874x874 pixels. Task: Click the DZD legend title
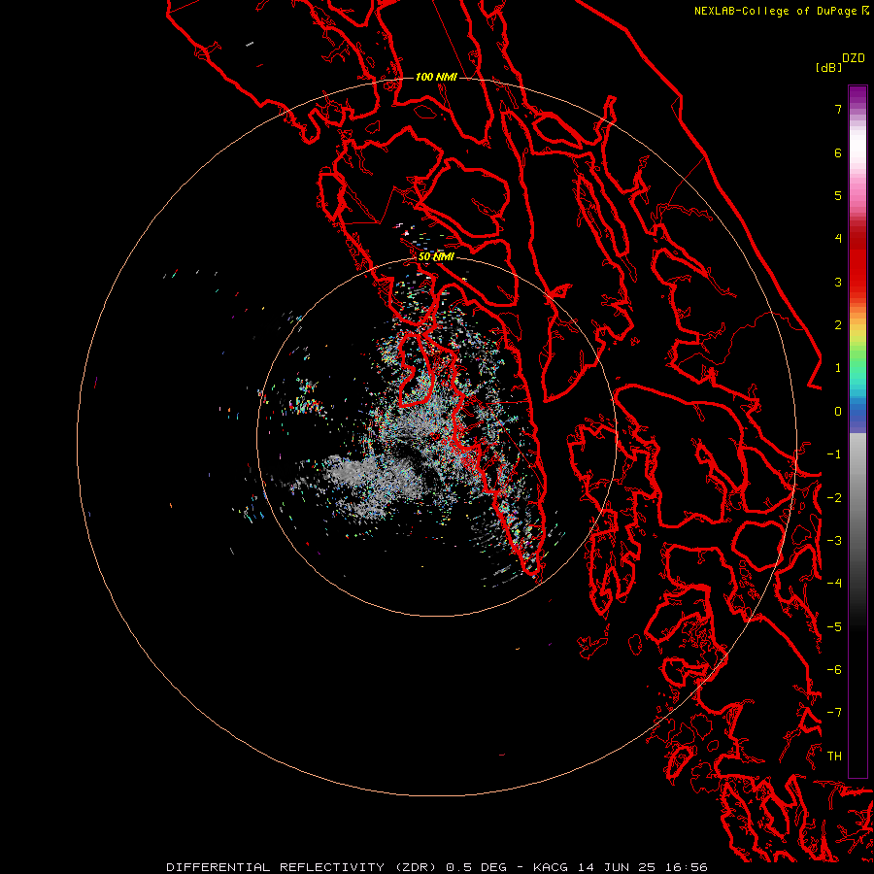pos(854,58)
